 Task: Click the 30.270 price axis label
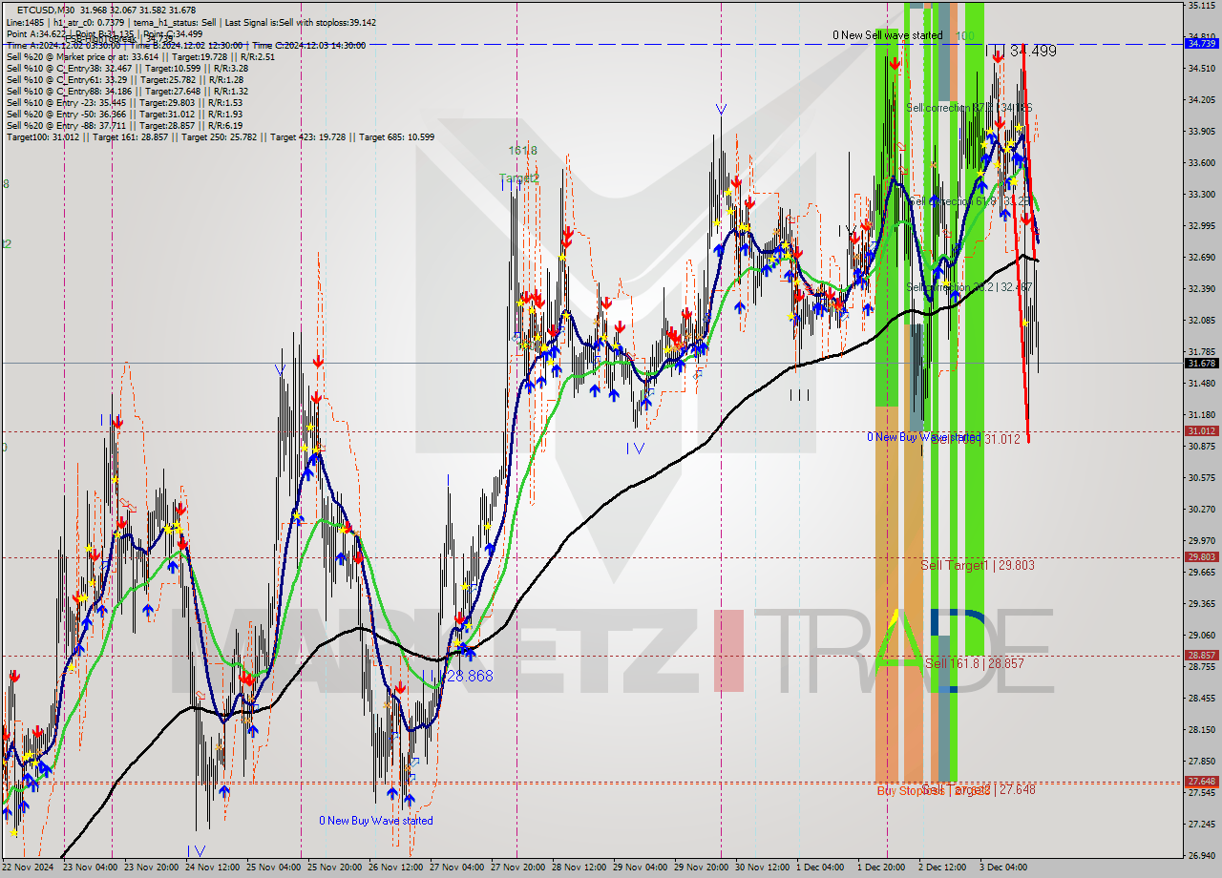point(1201,510)
